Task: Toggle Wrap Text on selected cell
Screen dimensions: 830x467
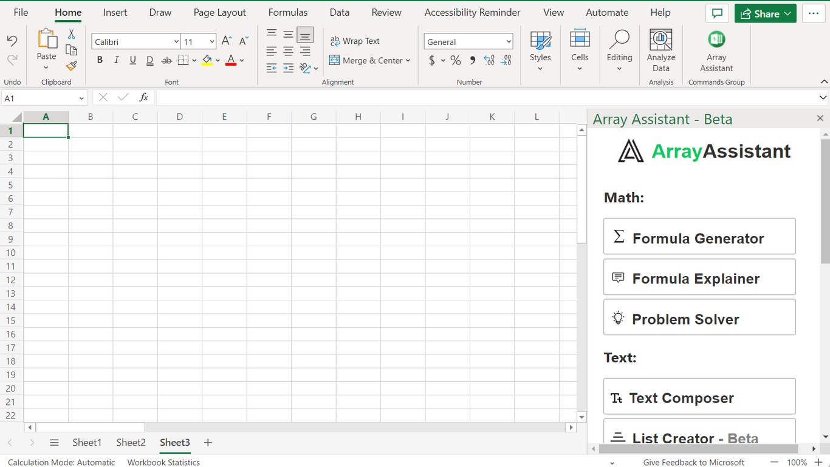Action: click(x=355, y=41)
